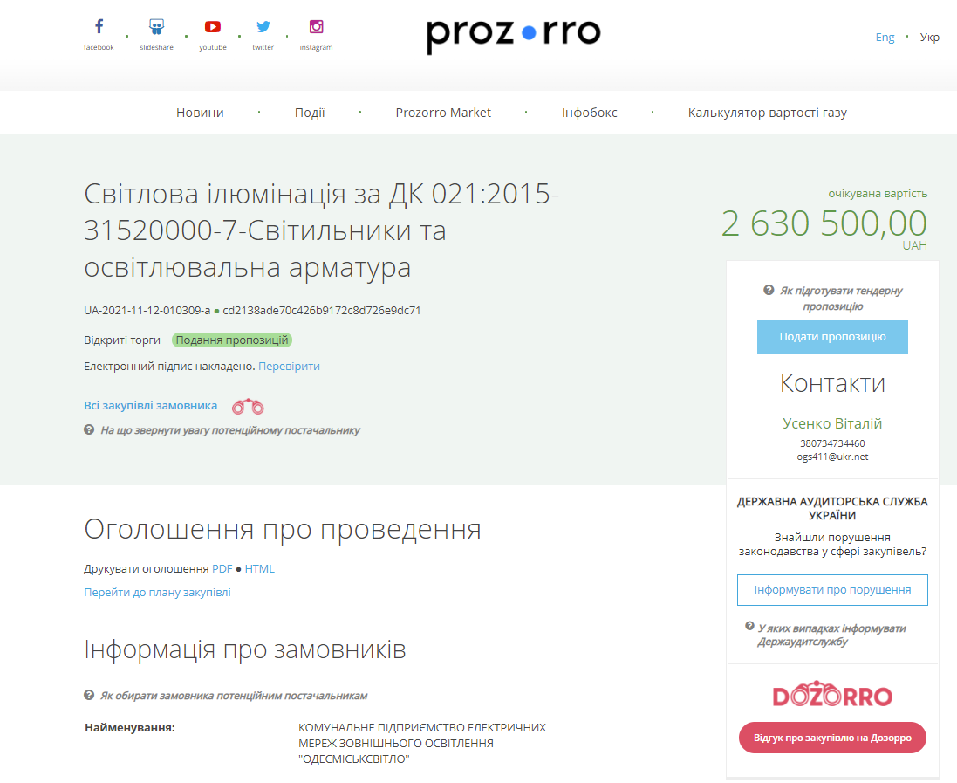Click the Dozorro logo

pyautogui.click(x=832, y=696)
